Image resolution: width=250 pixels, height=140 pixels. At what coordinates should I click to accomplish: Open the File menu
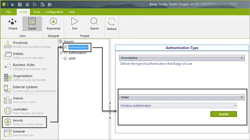(8, 12)
